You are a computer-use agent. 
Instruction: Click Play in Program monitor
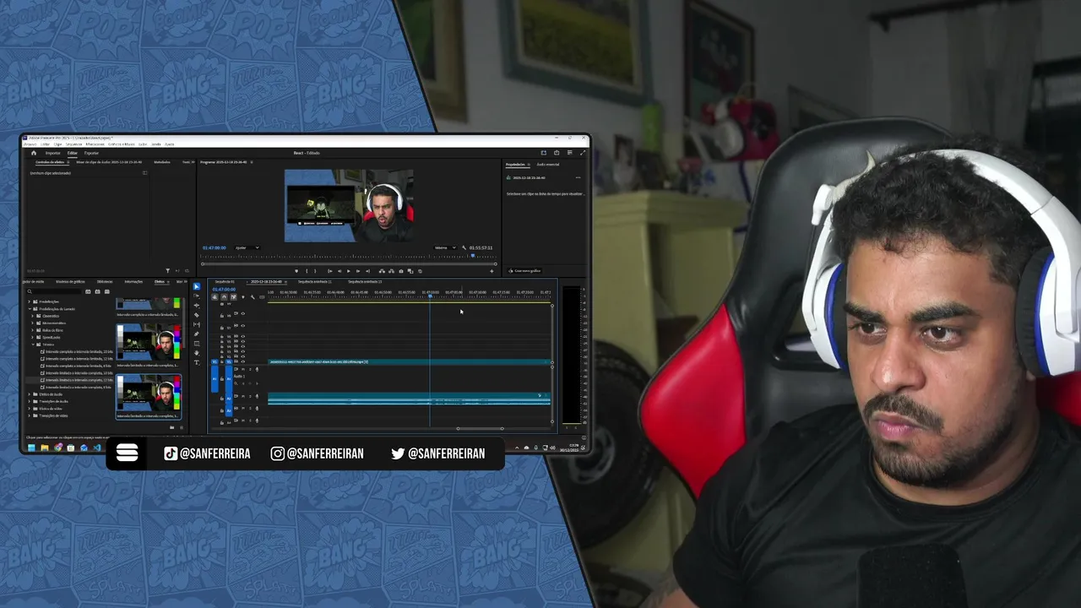tap(349, 271)
